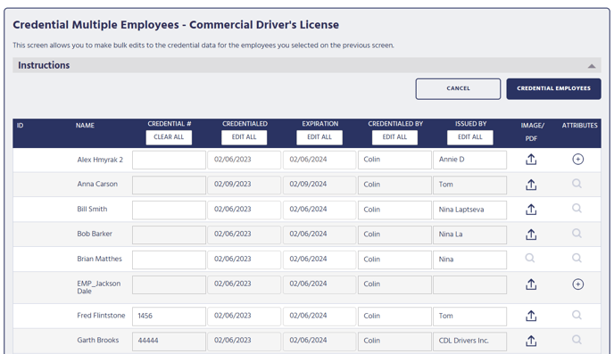Edit Anna Carson expiration date 02/09/2024
Screen dimensions: 614x354
[319, 185]
